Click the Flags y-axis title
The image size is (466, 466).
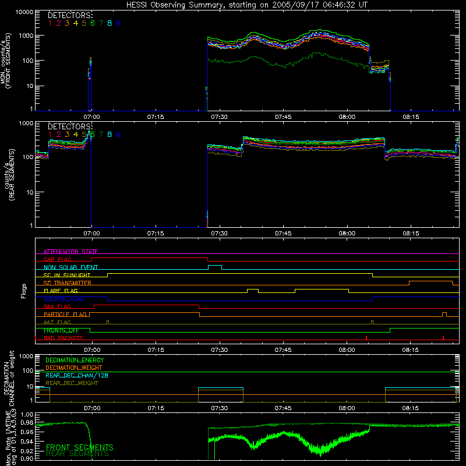click(x=24, y=291)
